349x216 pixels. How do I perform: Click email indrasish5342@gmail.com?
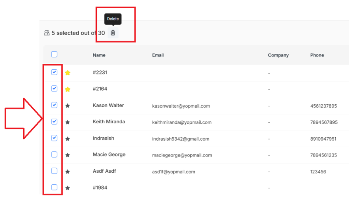click(x=181, y=139)
